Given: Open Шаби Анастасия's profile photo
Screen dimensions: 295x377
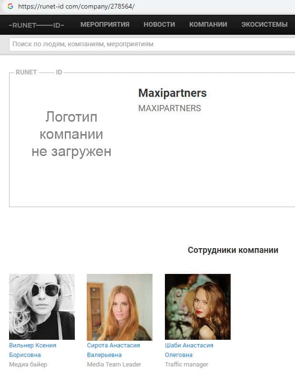Looking at the screenshot, I should (x=198, y=307).
